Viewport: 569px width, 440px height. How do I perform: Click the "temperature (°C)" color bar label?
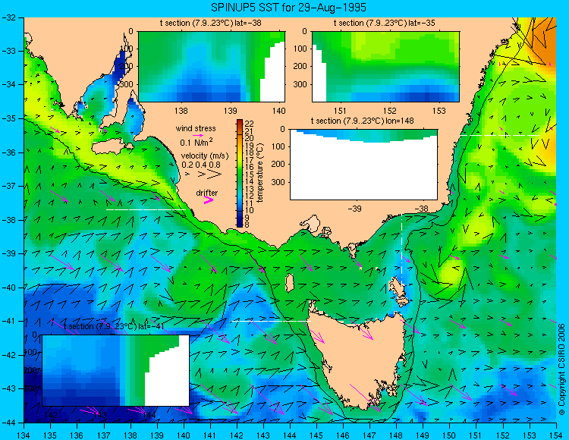(259, 172)
